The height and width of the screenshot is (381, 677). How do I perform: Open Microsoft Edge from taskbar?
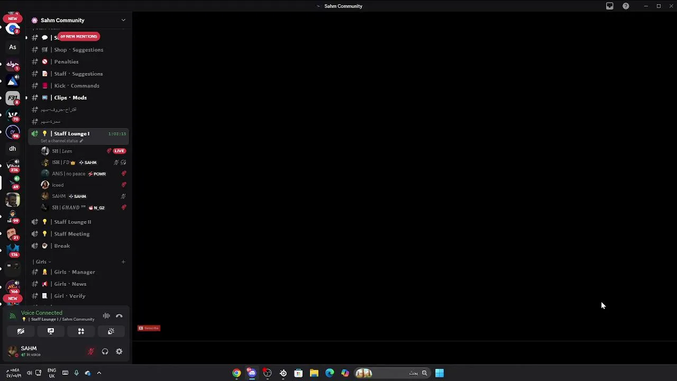[330, 373]
